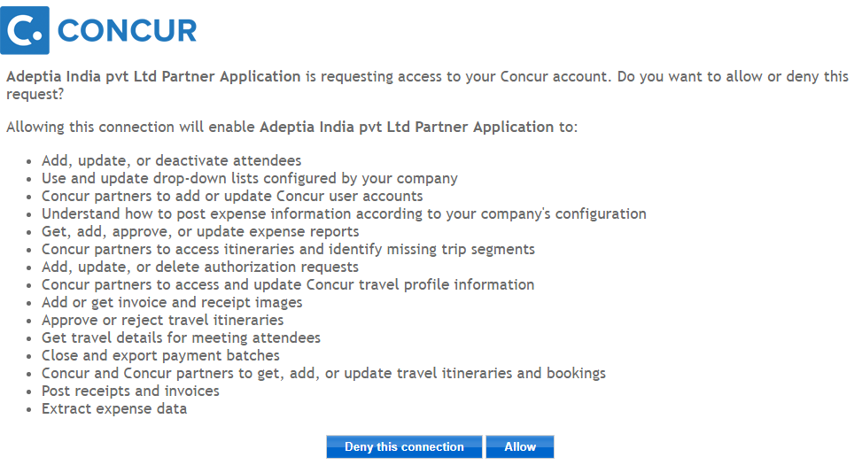Click the bold Adeptia application name in first paragraph

[153, 77]
